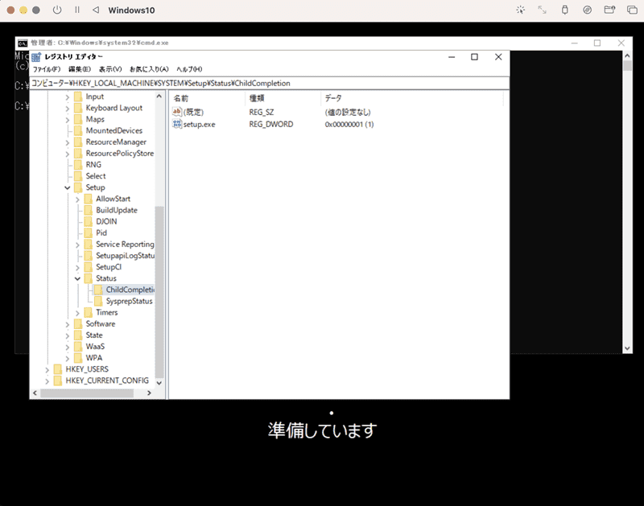644x506 pixels.
Task: Expand the ResourcePolicyStore key
Action: (68, 154)
